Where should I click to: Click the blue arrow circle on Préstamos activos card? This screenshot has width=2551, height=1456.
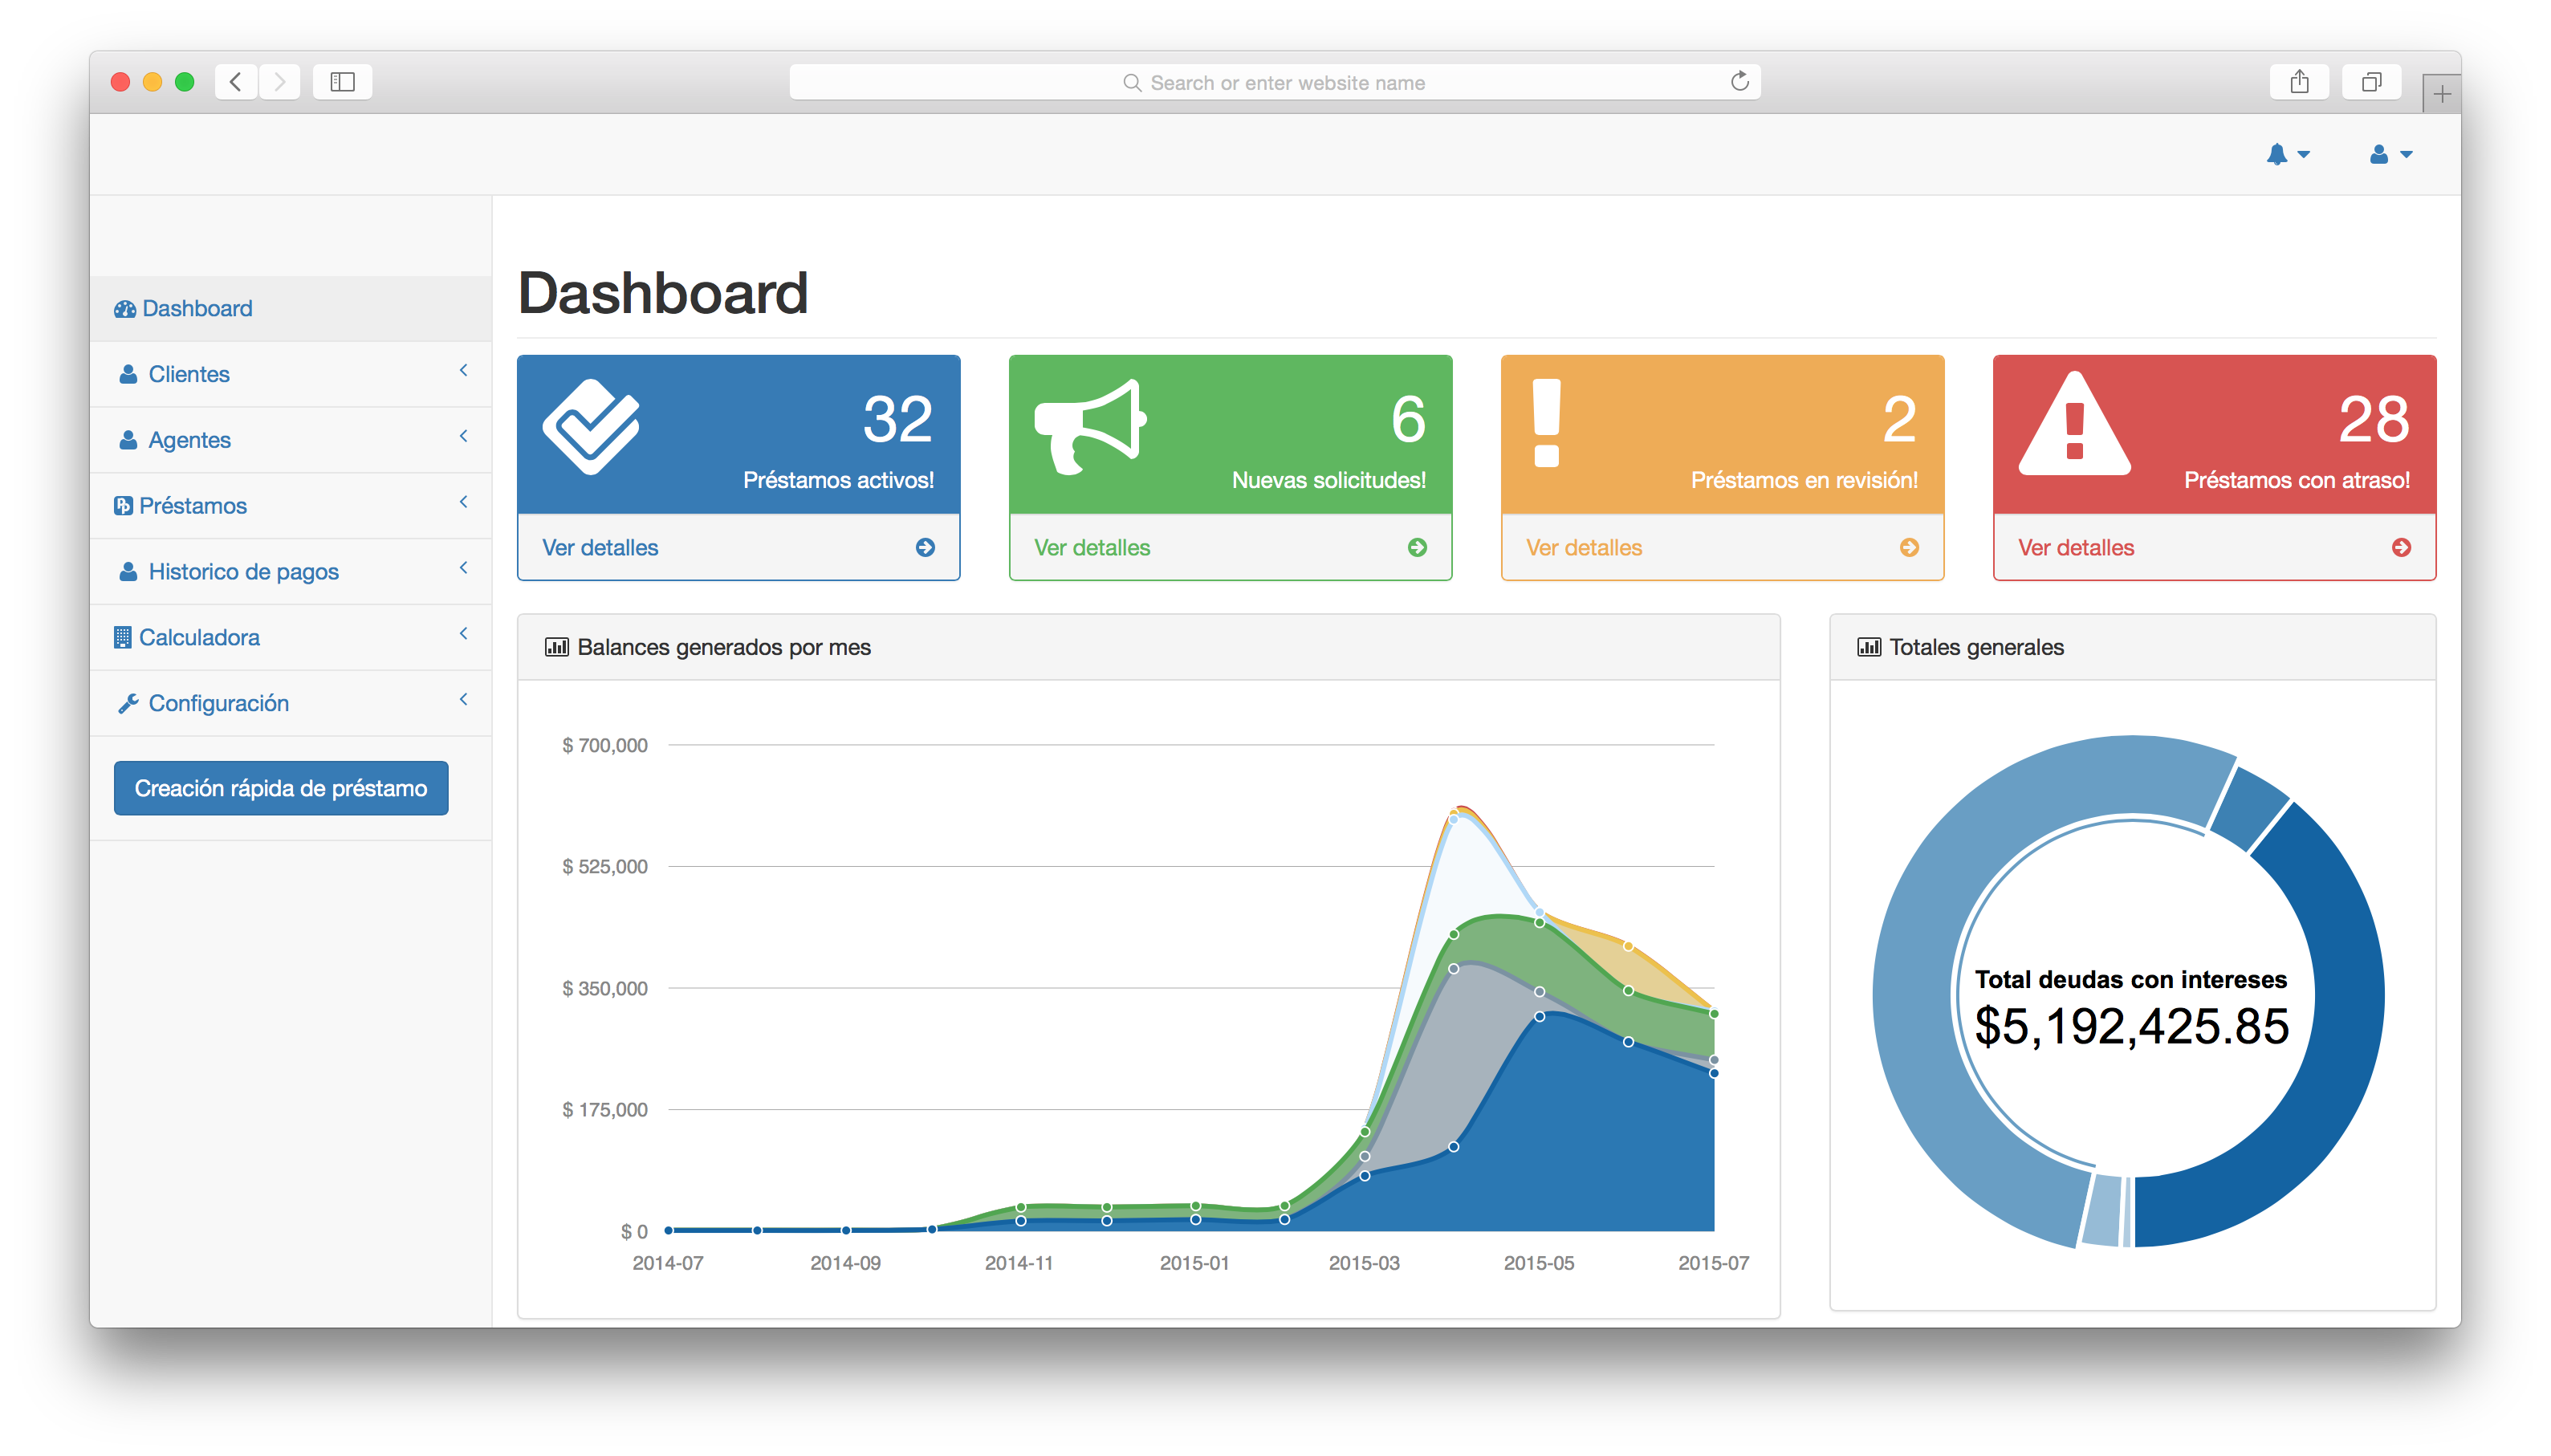click(x=925, y=547)
